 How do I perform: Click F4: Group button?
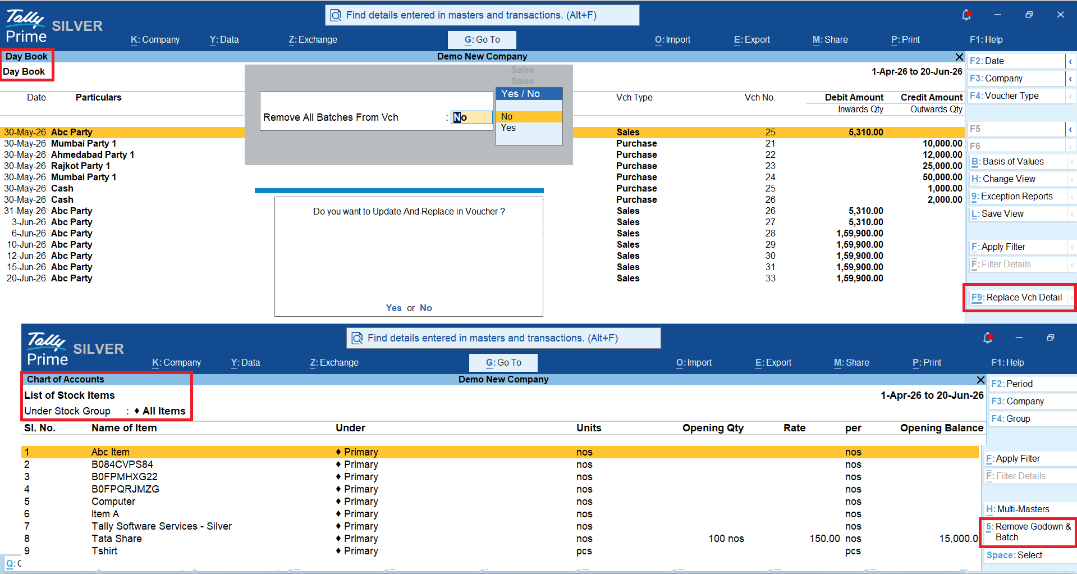(1033, 419)
